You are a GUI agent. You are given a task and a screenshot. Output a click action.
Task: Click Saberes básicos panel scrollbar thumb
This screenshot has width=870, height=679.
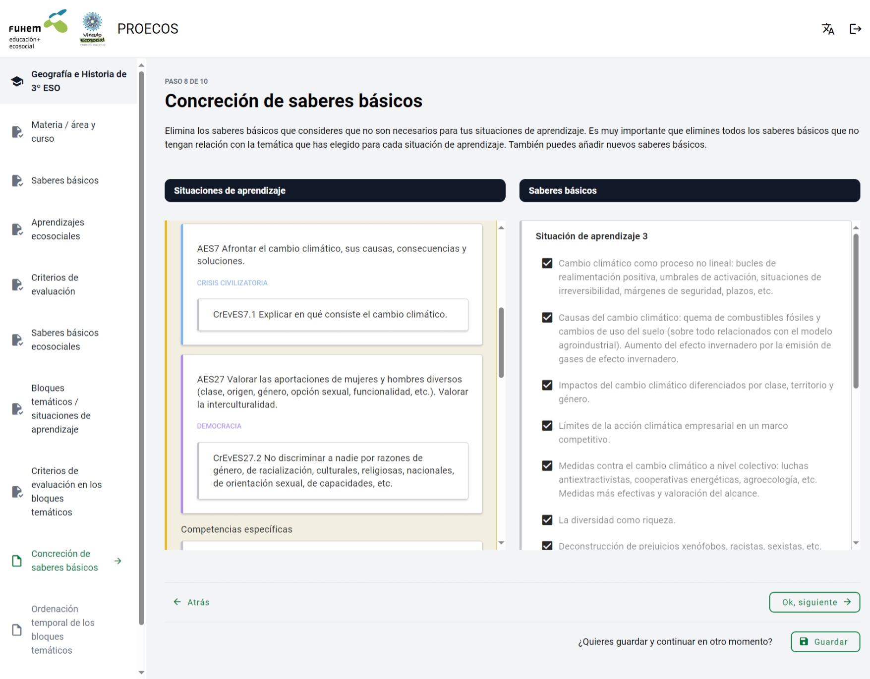tap(856, 311)
